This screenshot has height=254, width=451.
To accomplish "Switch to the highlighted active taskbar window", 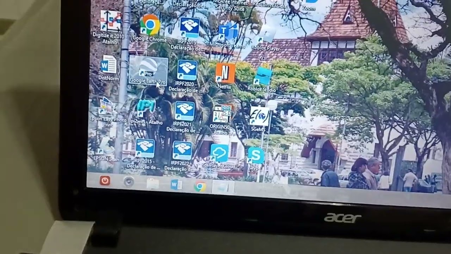I will pos(223,187).
